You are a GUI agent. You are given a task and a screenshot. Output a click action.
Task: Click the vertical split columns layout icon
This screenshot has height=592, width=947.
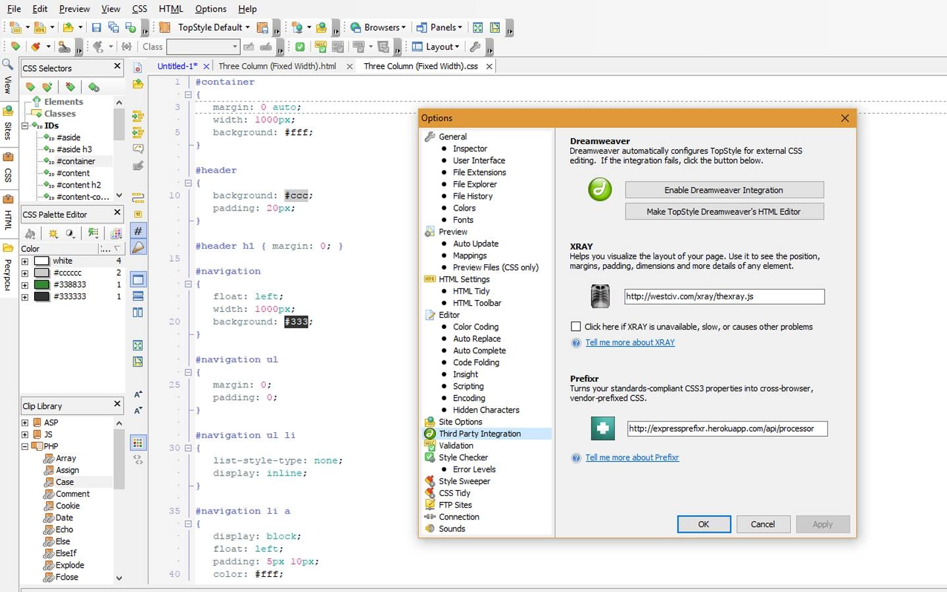pyautogui.click(x=138, y=312)
